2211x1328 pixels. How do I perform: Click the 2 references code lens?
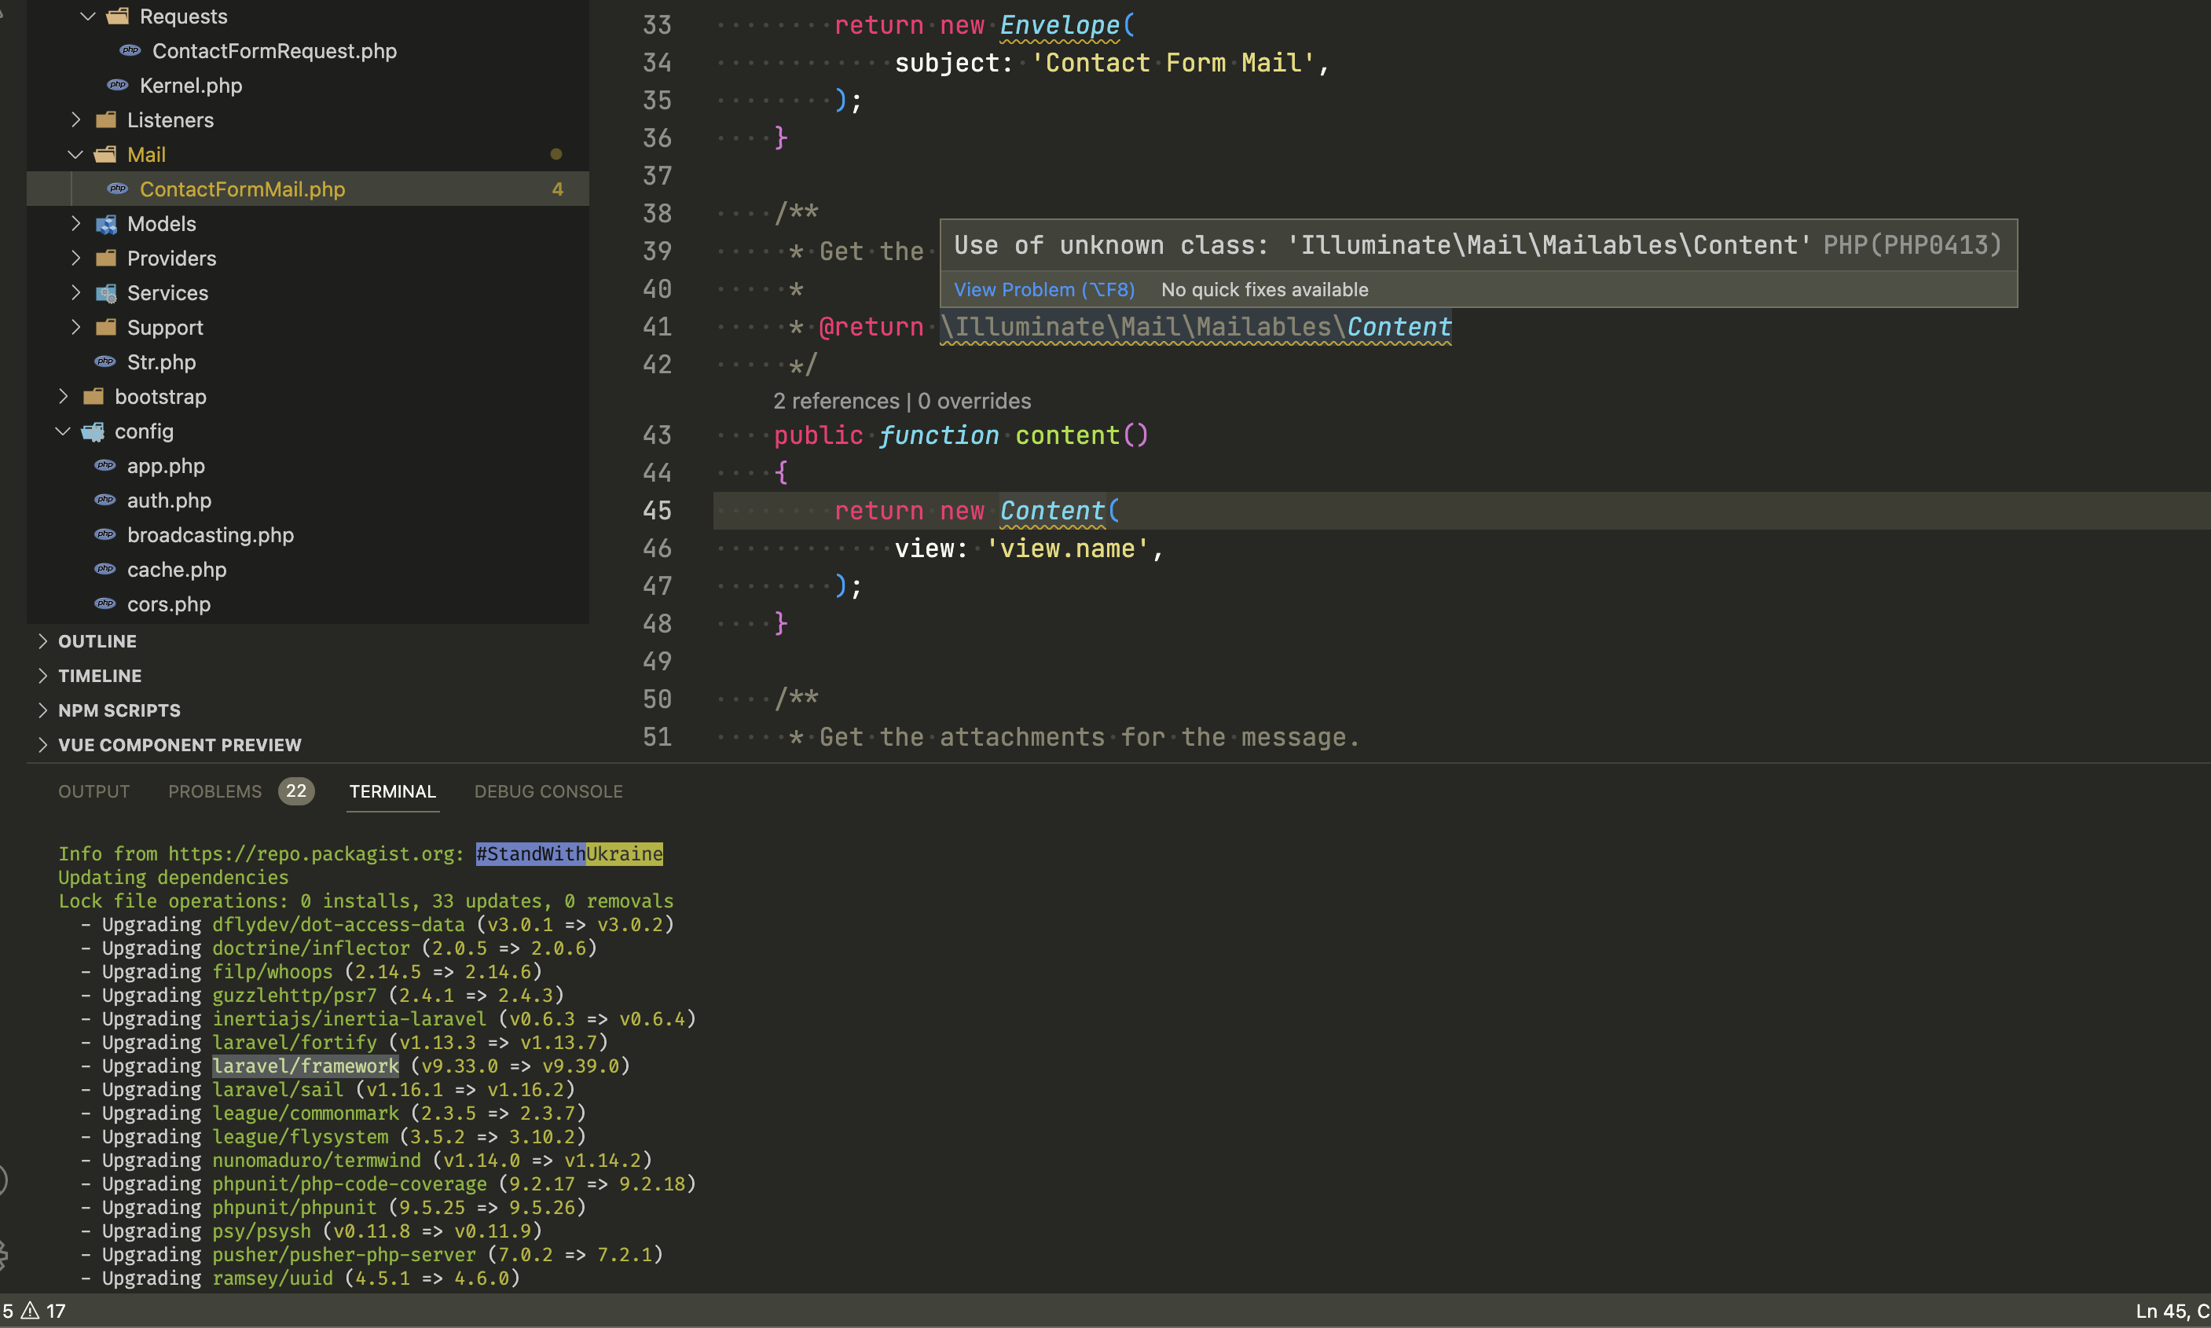click(x=836, y=401)
